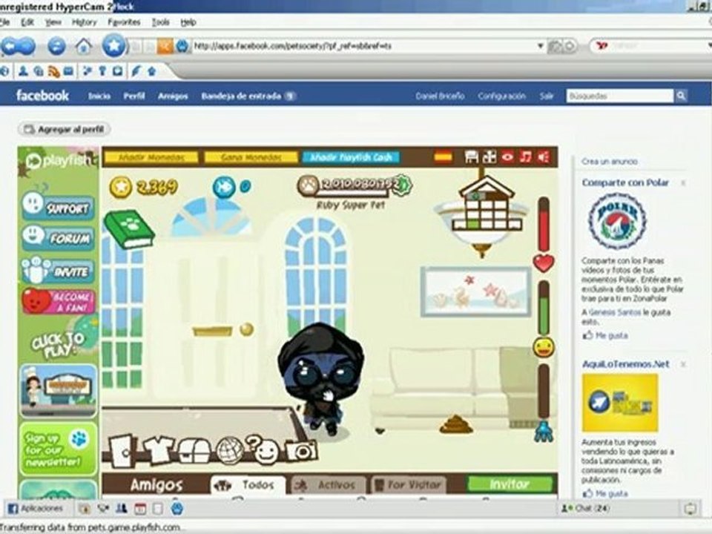The height and width of the screenshot is (534, 712).
Task: Take a photo with the camera icon
Action: [302, 451]
